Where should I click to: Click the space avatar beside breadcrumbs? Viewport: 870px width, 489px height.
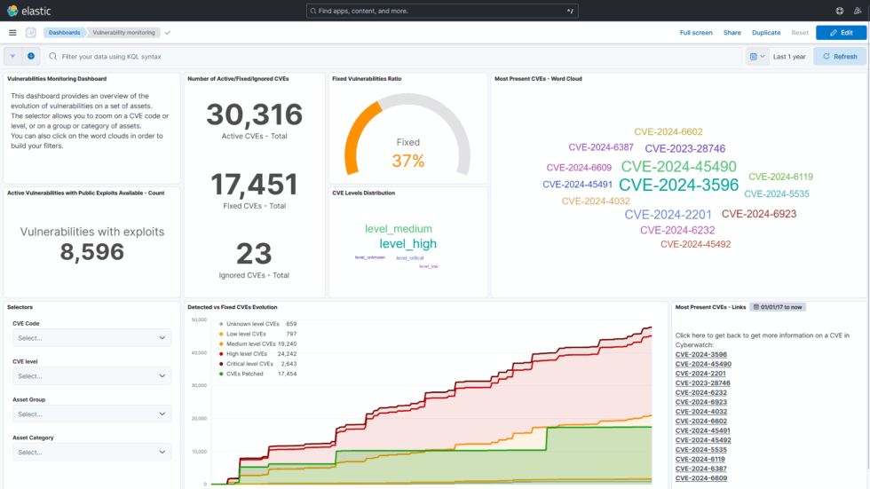(x=31, y=33)
